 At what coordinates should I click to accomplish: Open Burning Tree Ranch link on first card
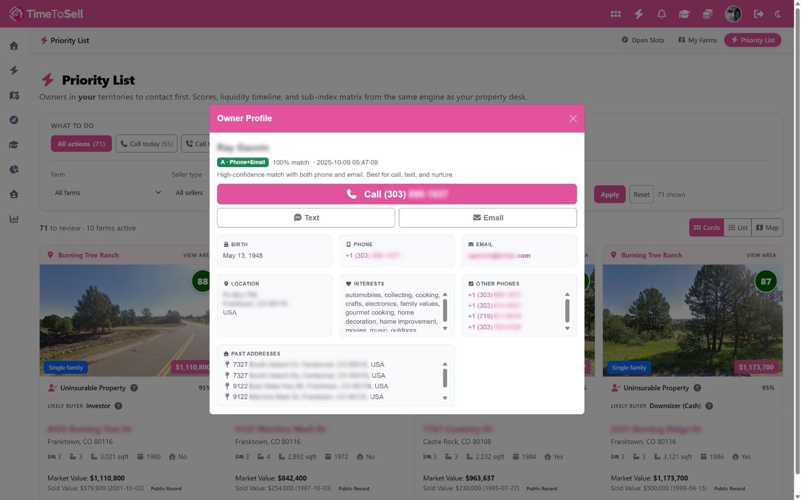88,255
